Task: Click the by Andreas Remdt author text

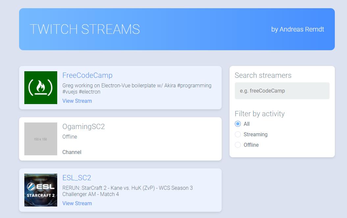Action: click(x=297, y=29)
